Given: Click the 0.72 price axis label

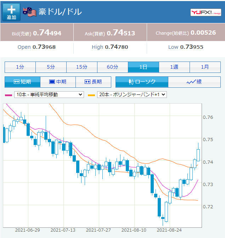Looking at the screenshot, I should point(208,207).
